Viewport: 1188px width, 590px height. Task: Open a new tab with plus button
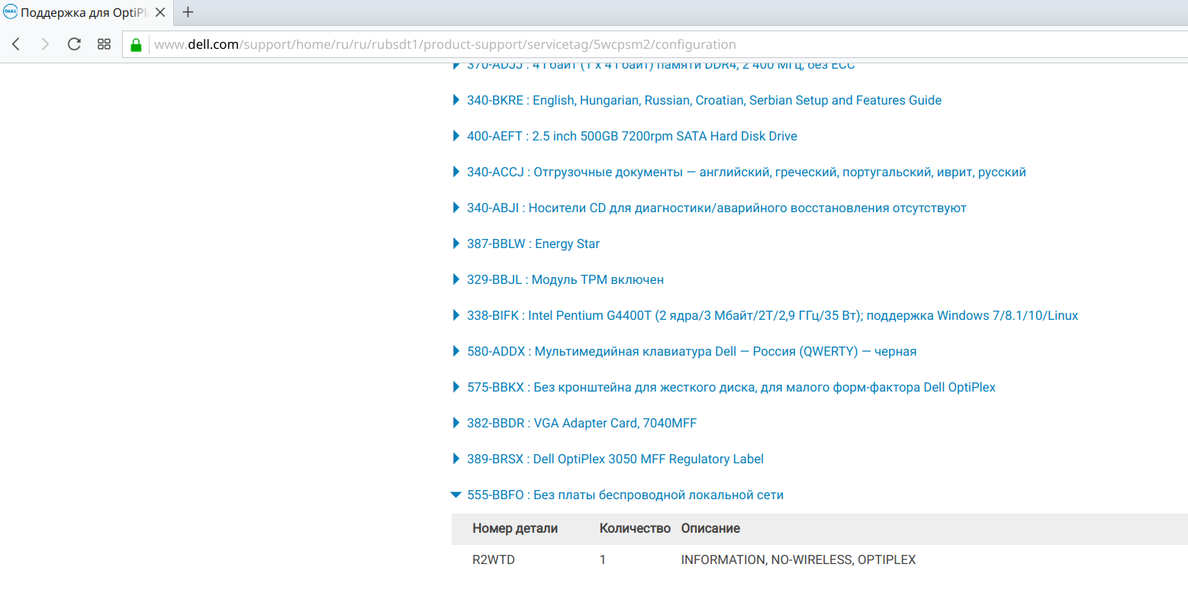coord(188,12)
